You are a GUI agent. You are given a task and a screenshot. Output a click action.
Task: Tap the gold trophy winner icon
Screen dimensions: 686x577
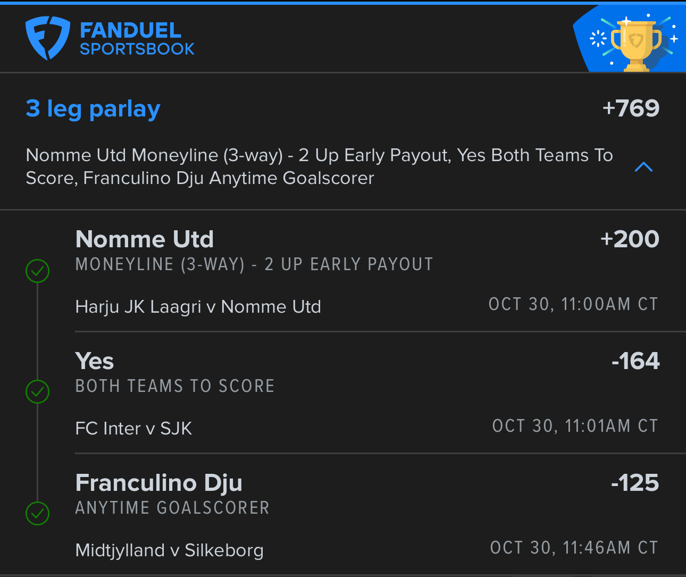636,43
